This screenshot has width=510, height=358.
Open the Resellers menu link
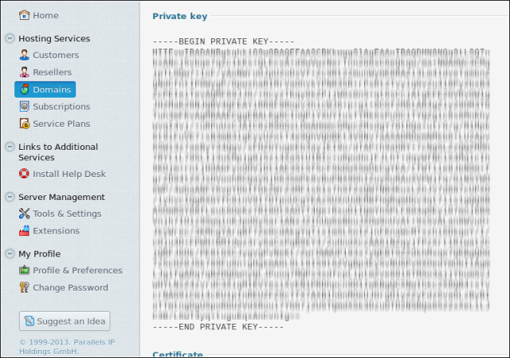(52, 72)
